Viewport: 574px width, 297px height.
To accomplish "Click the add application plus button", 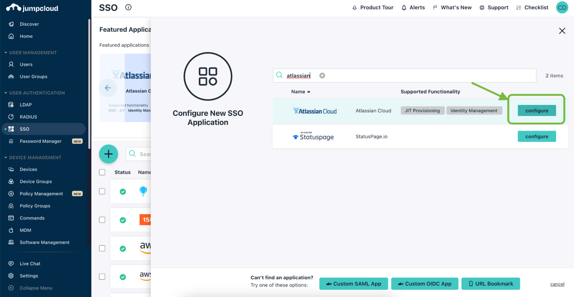I will 109,154.
